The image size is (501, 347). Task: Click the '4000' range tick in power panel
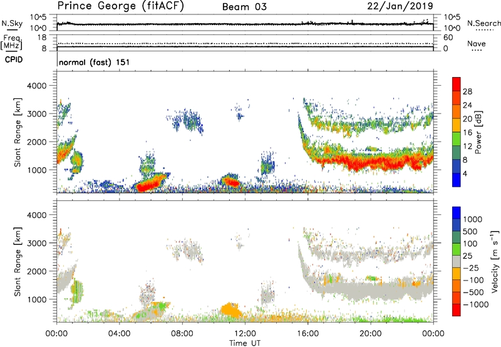tap(36, 86)
